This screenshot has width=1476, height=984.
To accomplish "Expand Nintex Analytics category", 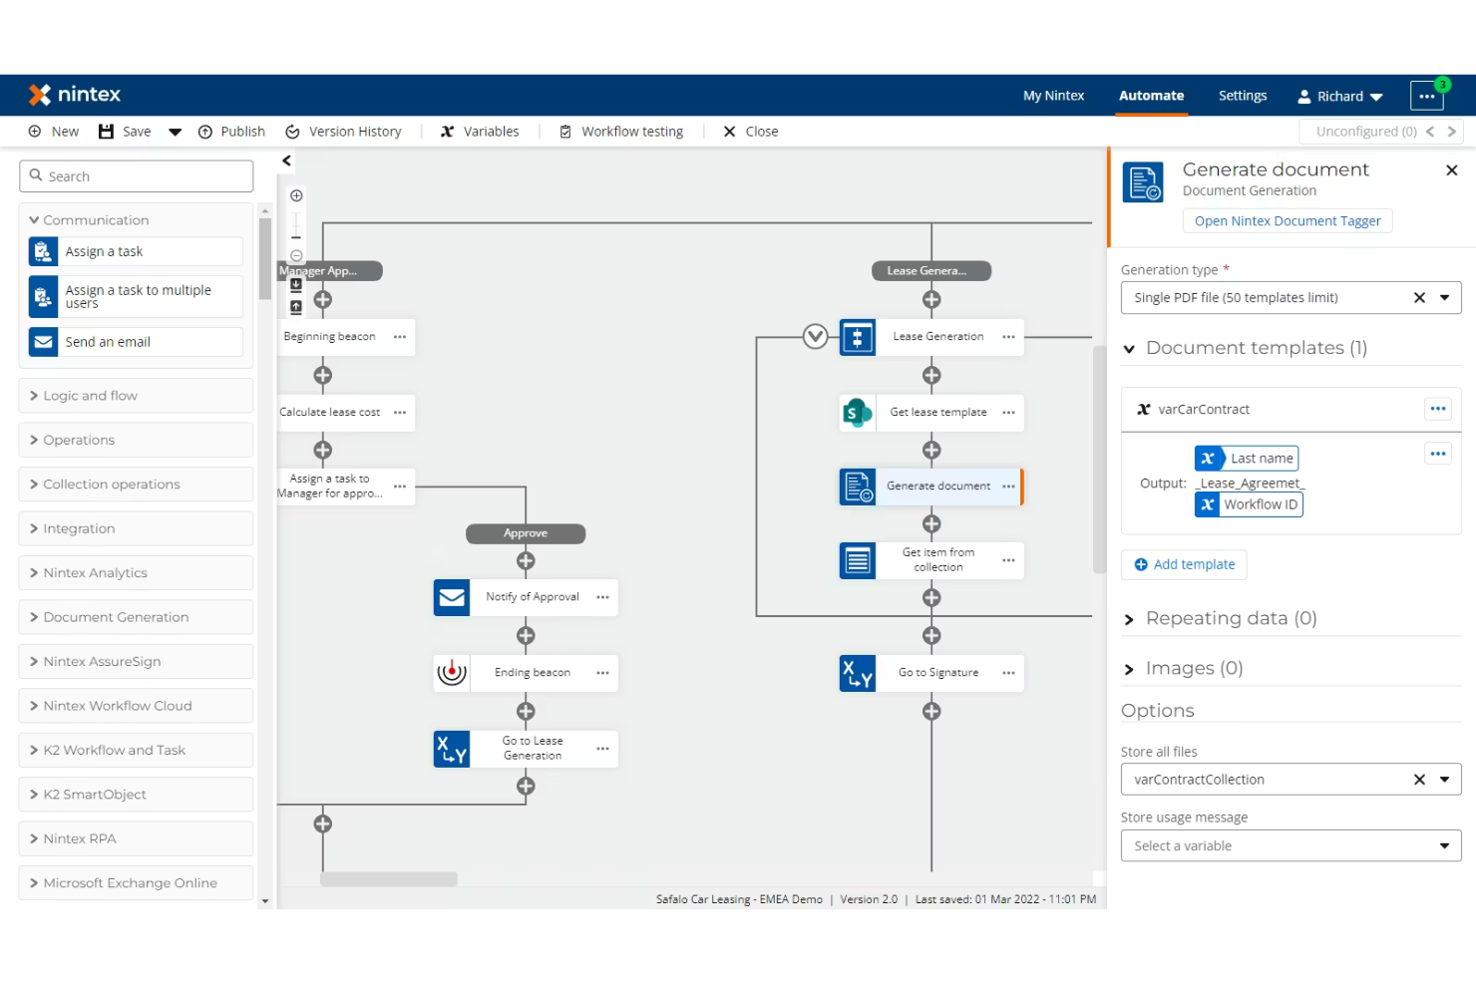I will [136, 573].
